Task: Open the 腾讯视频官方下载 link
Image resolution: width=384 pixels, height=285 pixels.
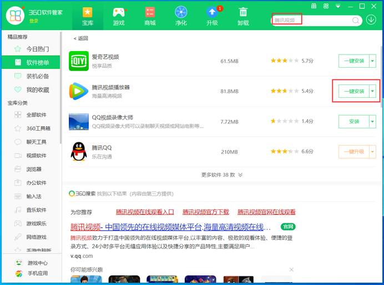Action: 206,212
